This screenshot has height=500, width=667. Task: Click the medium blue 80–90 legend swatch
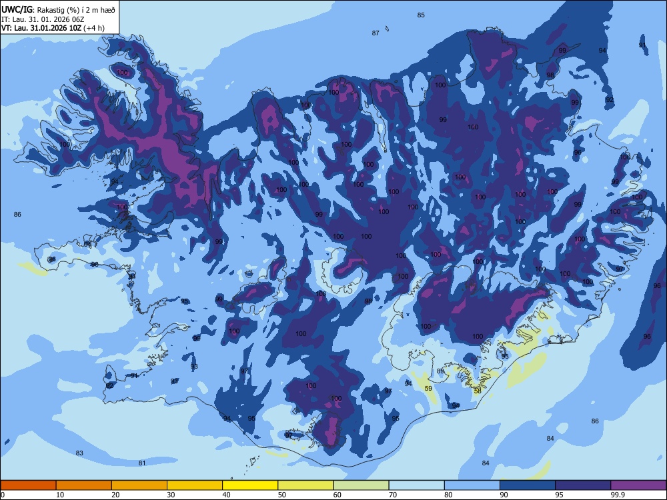472,485
